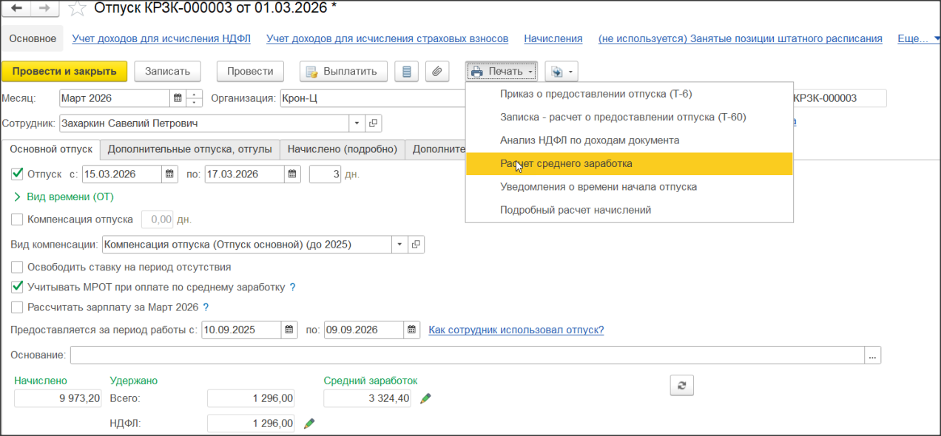Uncheck Учитывать МРОТ при оплате по среднему заработку

pyautogui.click(x=18, y=287)
